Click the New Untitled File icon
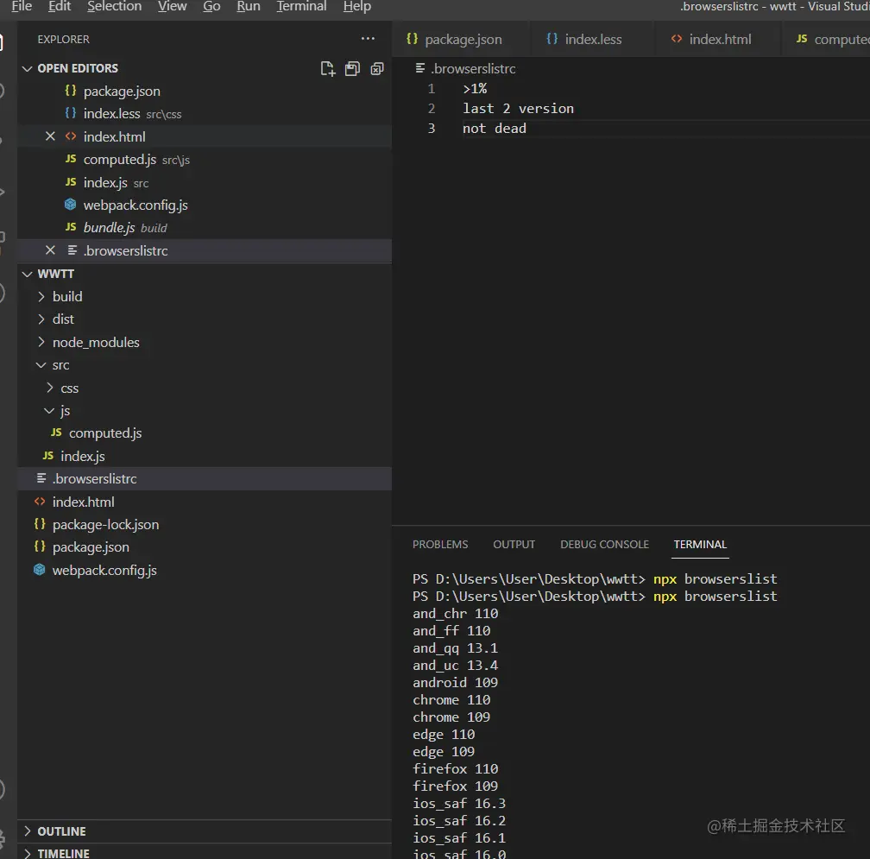This screenshot has width=870, height=859. coord(327,69)
